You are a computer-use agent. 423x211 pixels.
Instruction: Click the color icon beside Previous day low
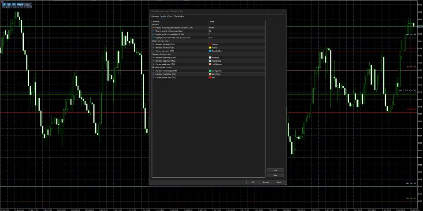coord(154,48)
